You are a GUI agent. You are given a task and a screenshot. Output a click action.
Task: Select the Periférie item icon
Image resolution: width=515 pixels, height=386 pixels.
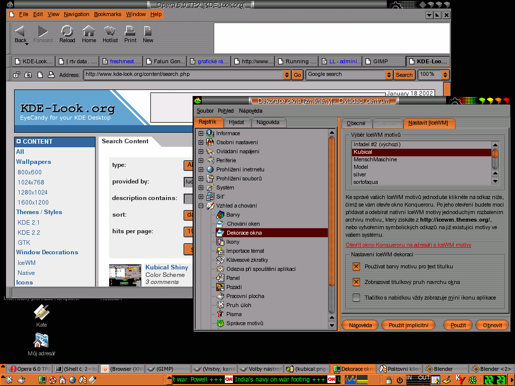click(210, 160)
